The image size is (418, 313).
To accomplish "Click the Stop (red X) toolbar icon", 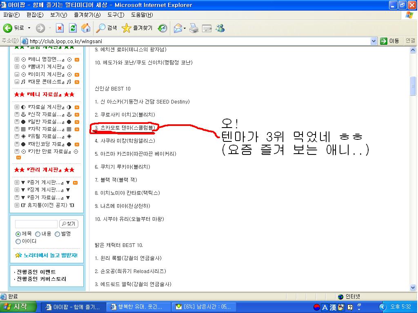I will 60,28.
